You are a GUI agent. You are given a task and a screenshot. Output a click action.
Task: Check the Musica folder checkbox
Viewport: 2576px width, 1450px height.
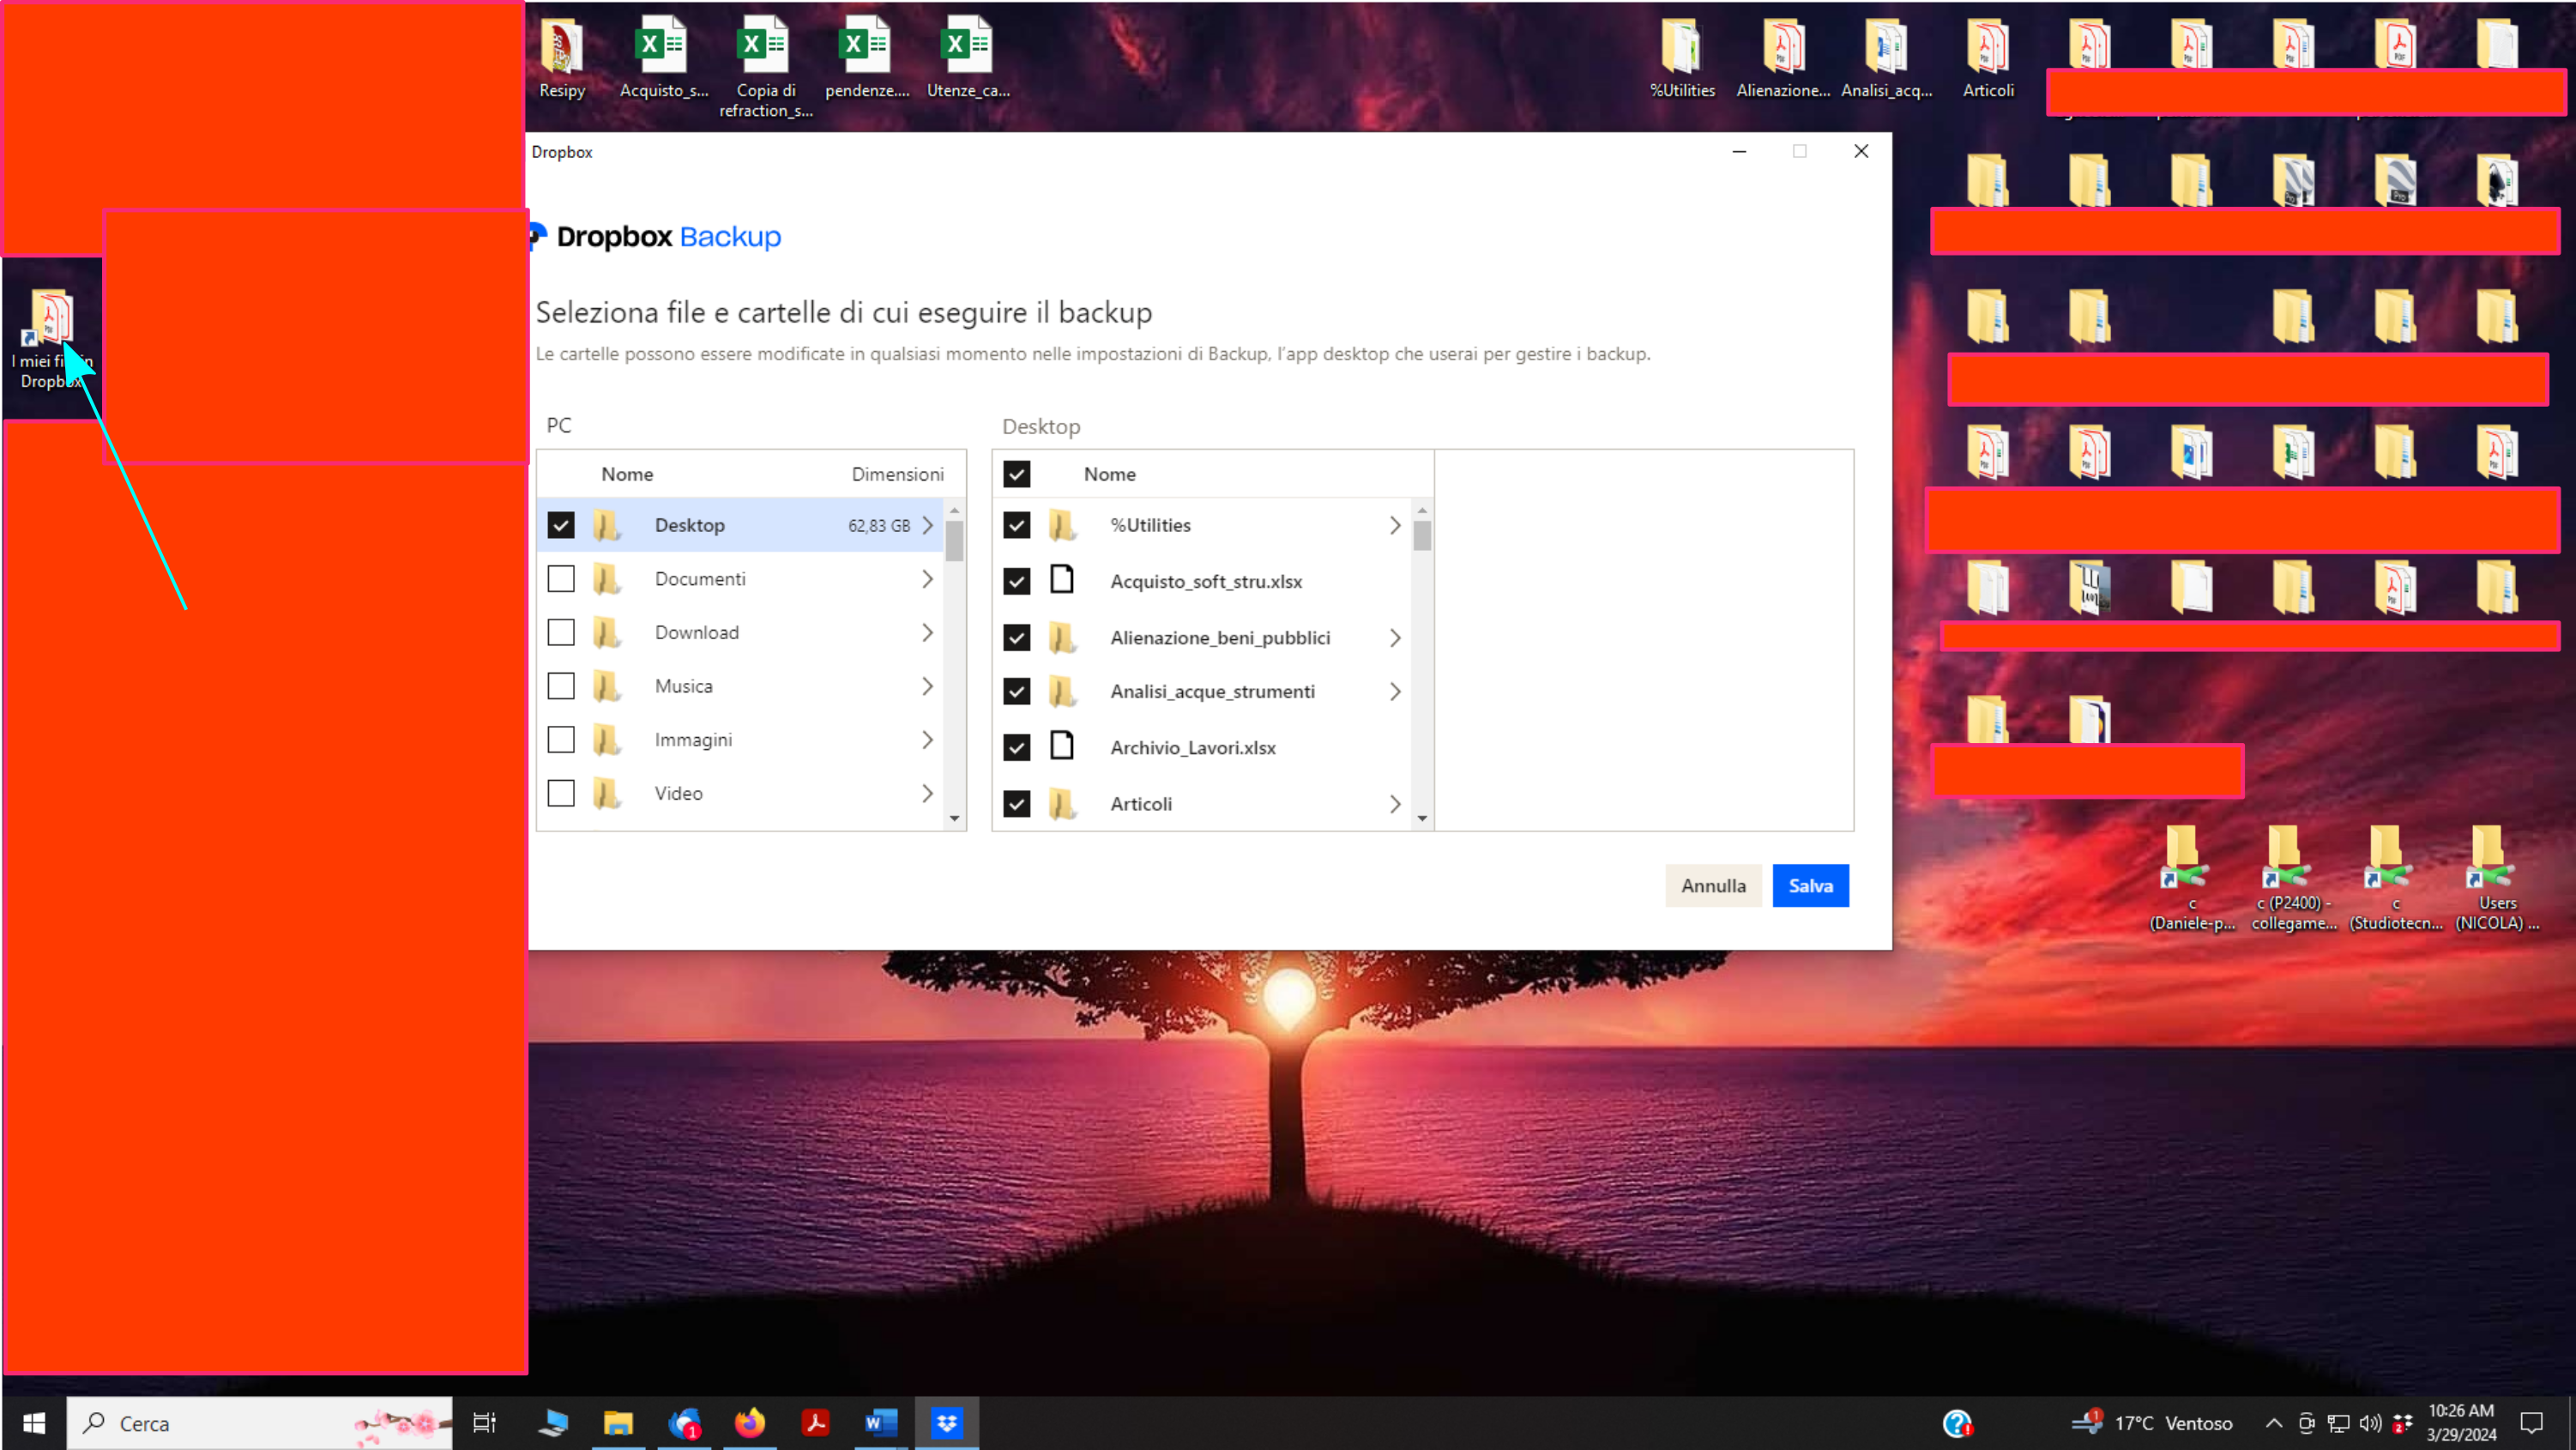pyautogui.click(x=561, y=685)
